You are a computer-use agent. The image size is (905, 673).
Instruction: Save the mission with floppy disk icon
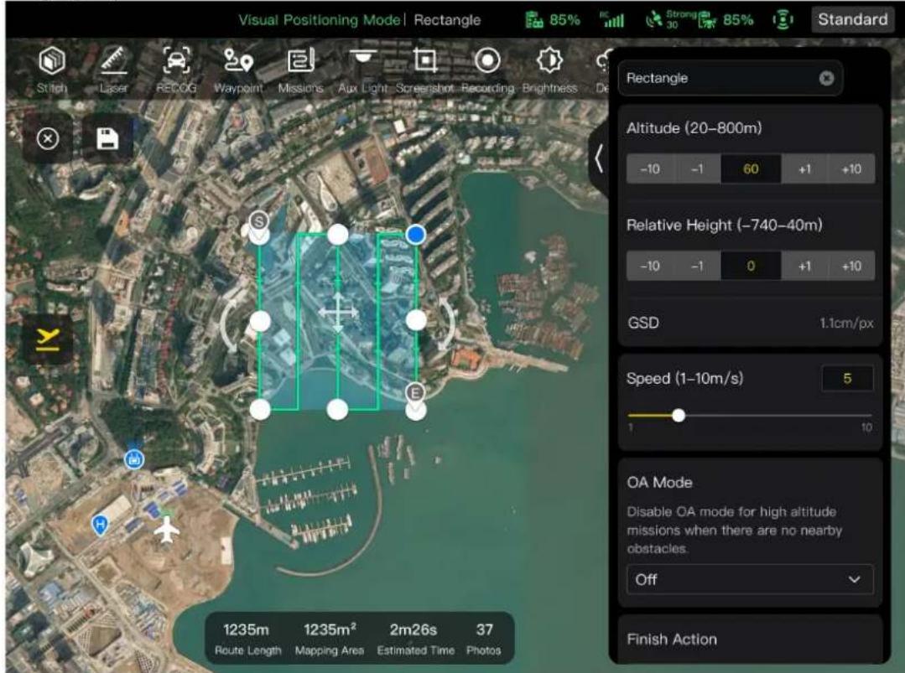click(x=107, y=138)
